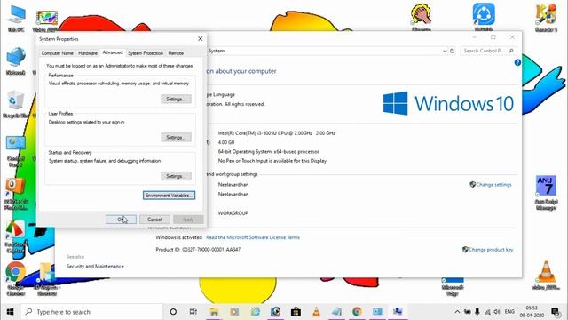Open the VLC video file on desktop
The width and height of the screenshot is (568, 320).
pyautogui.click(x=546, y=275)
